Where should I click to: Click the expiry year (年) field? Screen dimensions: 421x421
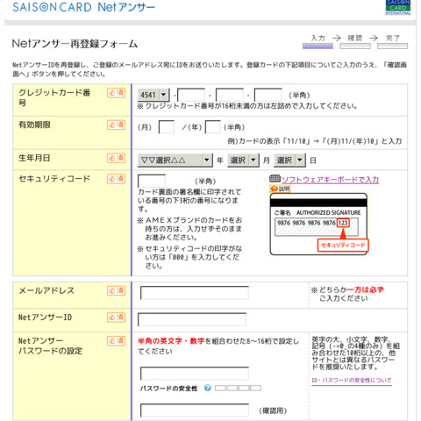(212, 127)
